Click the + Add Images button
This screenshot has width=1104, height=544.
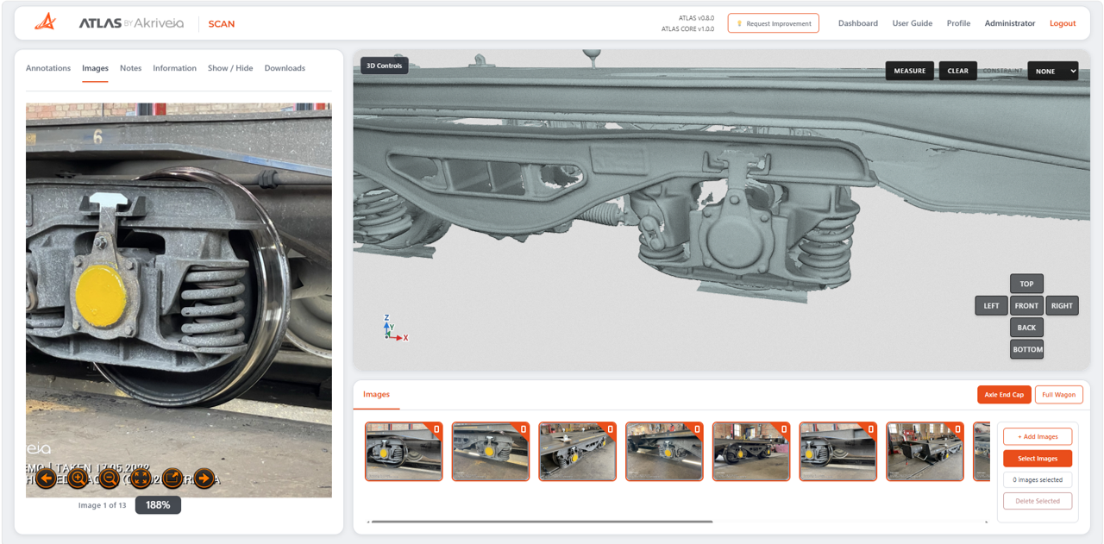1038,436
